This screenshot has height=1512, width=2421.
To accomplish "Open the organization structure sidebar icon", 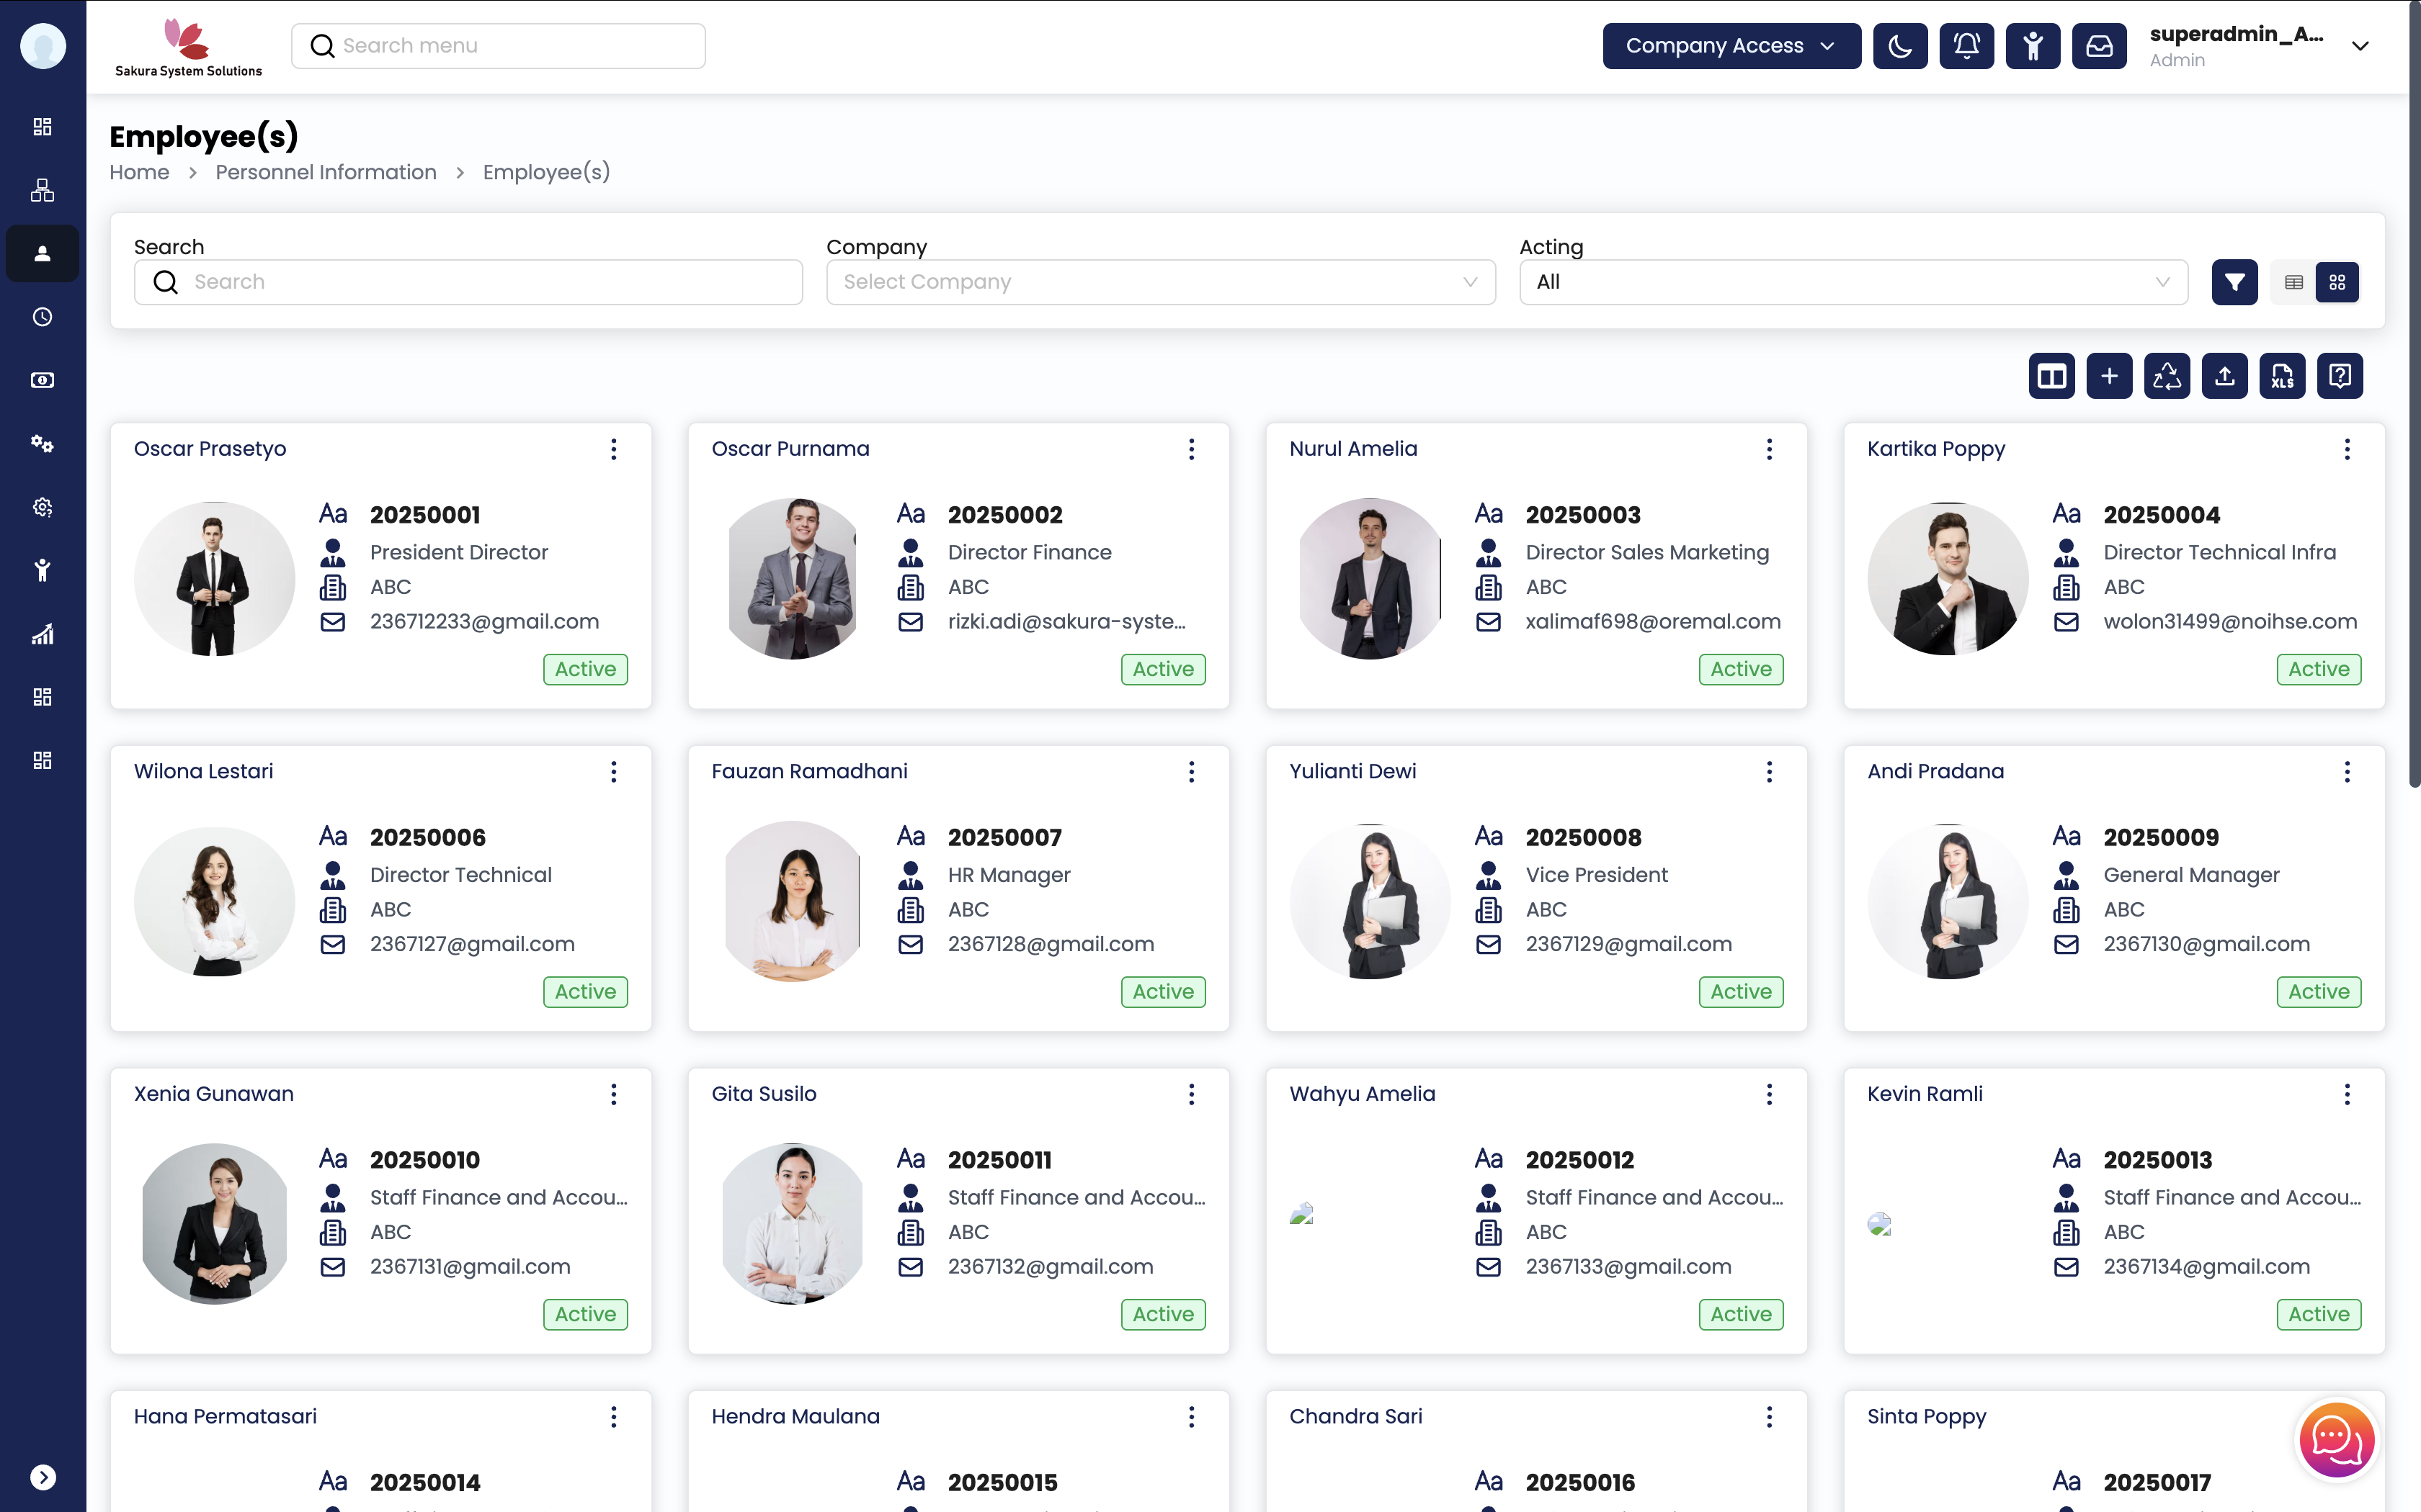I will (42, 190).
